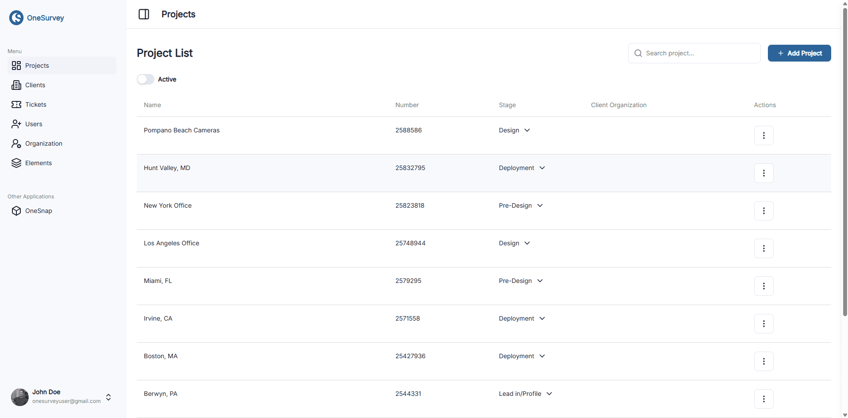
Task: Open actions menu for Miami, FL project
Action: point(763,286)
